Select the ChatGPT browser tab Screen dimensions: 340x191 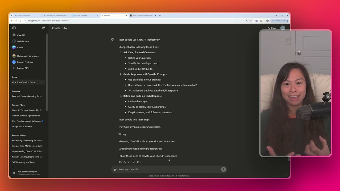[114, 16]
